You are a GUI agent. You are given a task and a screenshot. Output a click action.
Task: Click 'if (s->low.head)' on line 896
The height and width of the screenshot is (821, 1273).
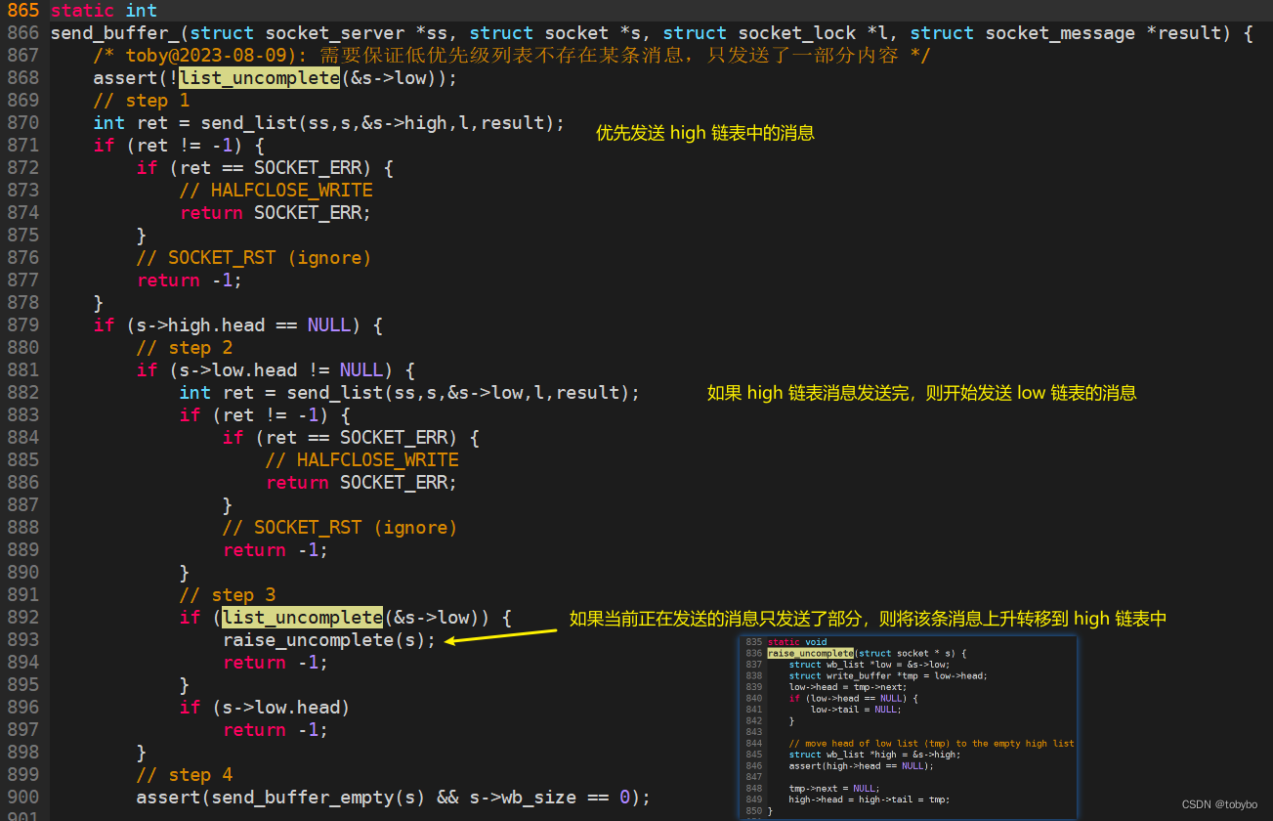[265, 708]
